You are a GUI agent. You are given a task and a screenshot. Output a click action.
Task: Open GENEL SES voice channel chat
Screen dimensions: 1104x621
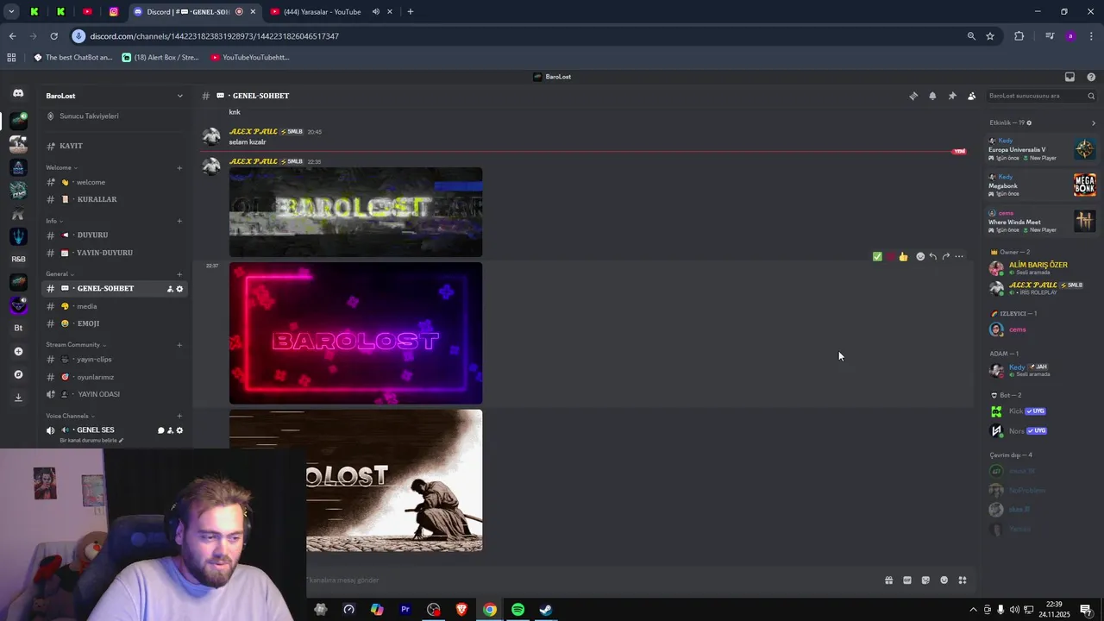160,430
